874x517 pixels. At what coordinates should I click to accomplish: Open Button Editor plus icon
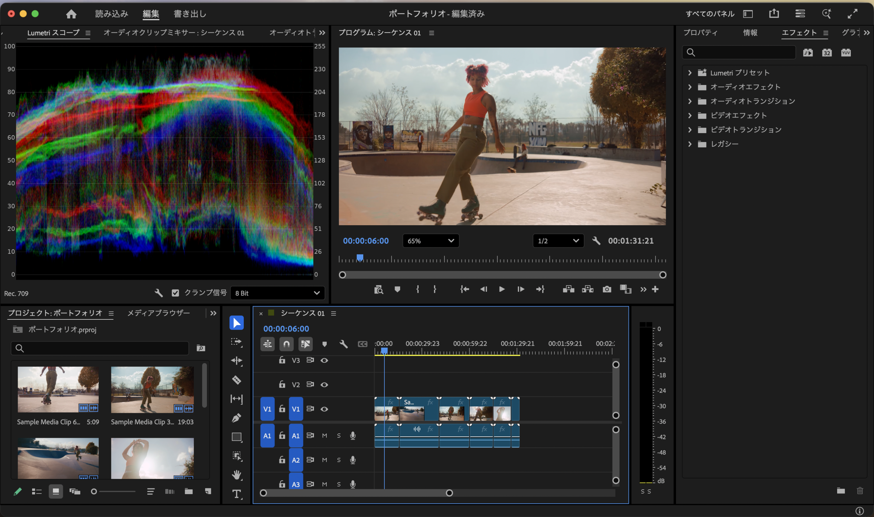(655, 289)
